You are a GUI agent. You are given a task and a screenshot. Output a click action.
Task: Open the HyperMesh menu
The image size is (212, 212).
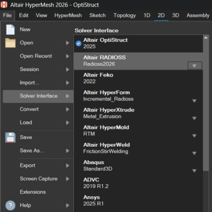click(x=68, y=16)
